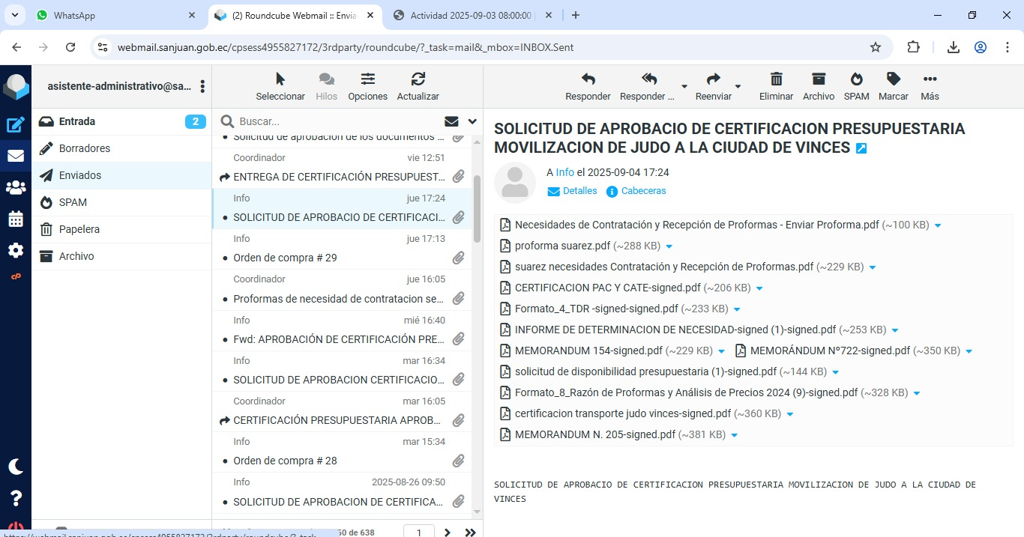Click the message list scrollbar

[x=478, y=210]
